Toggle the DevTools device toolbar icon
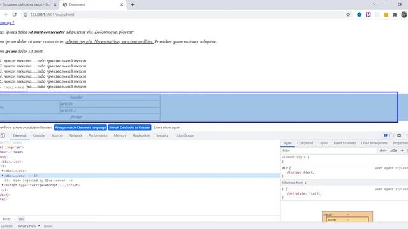 point(3,135)
